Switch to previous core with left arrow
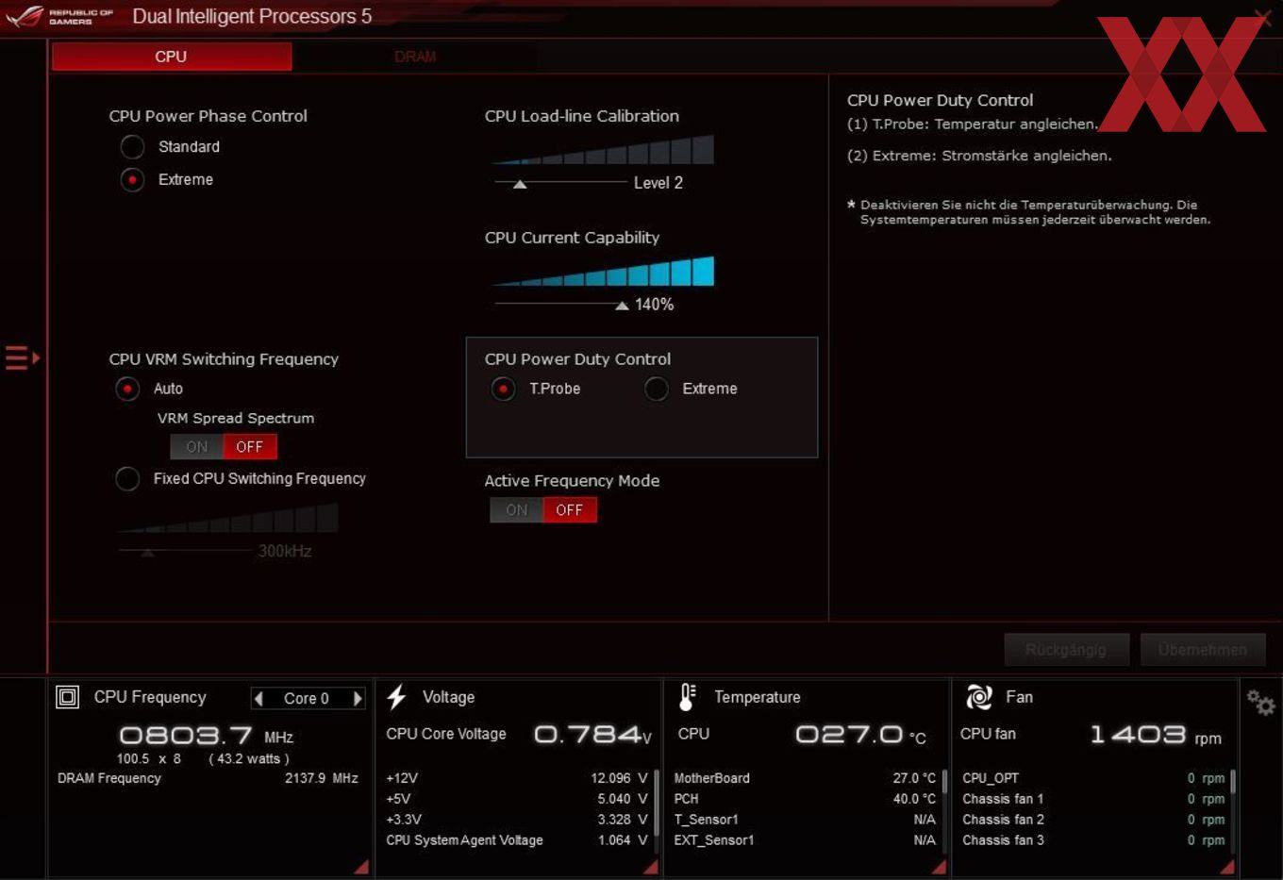The width and height of the screenshot is (1283, 880). pyautogui.click(x=258, y=699)
